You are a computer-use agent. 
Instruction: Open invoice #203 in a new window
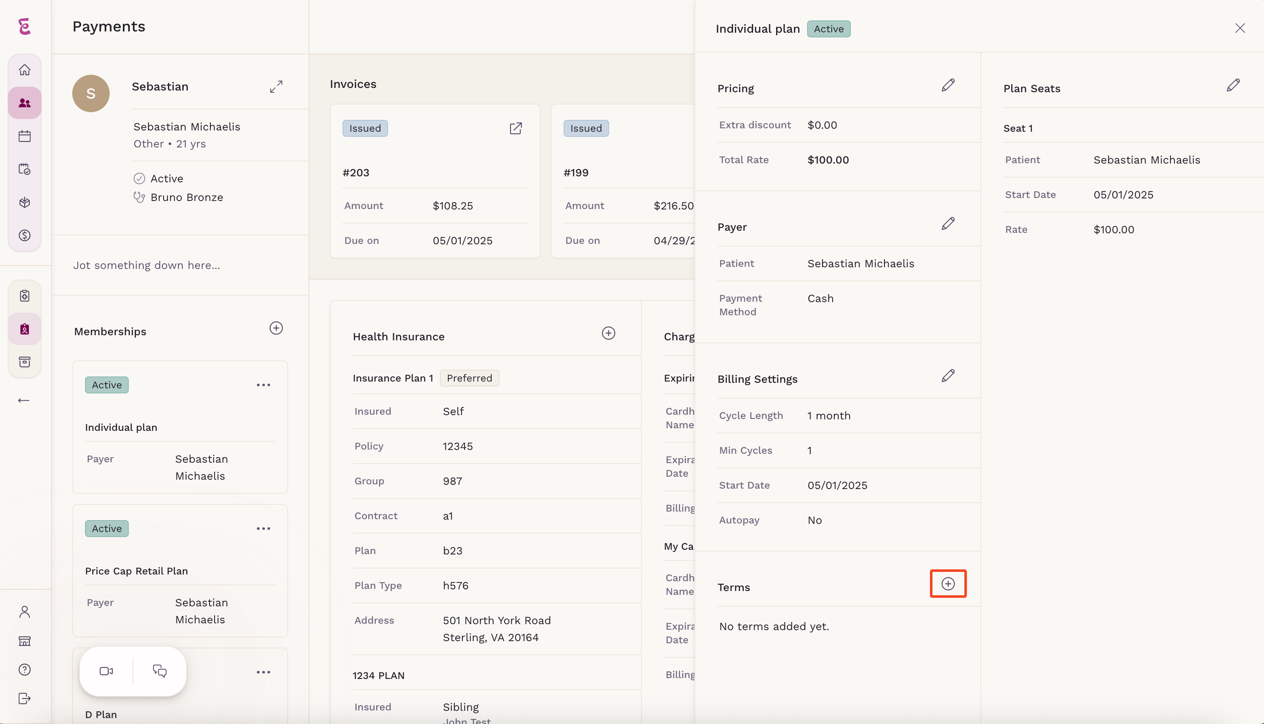click(516, 128)
